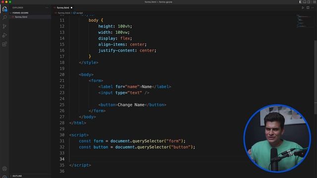Open the Customize Layout icon
Viewport: 317px width, 178px height.
point(315,2)
